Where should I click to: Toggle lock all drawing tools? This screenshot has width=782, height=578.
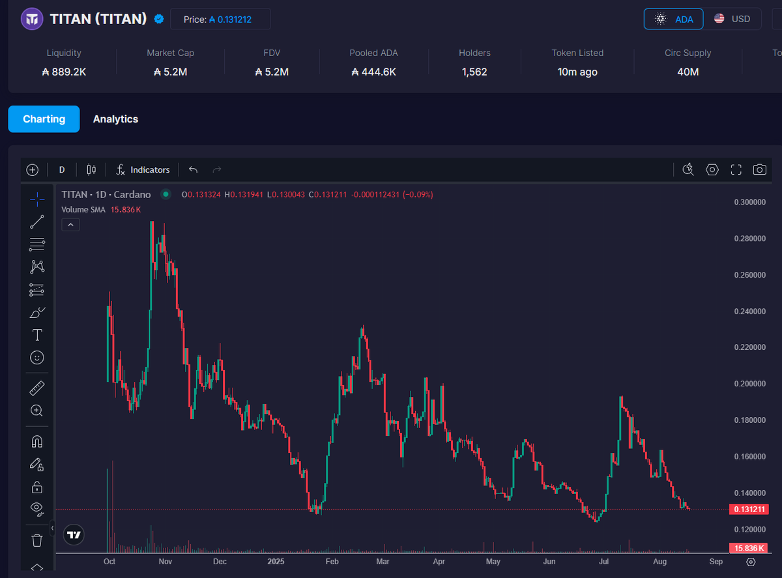point(37,487)
